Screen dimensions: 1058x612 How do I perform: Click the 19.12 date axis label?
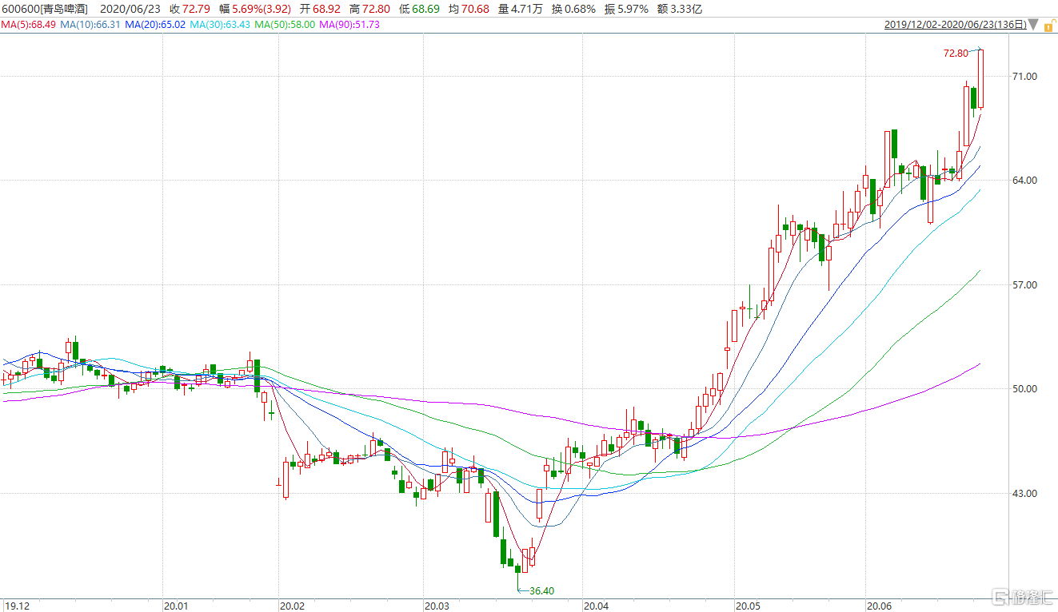click(17, 605)
